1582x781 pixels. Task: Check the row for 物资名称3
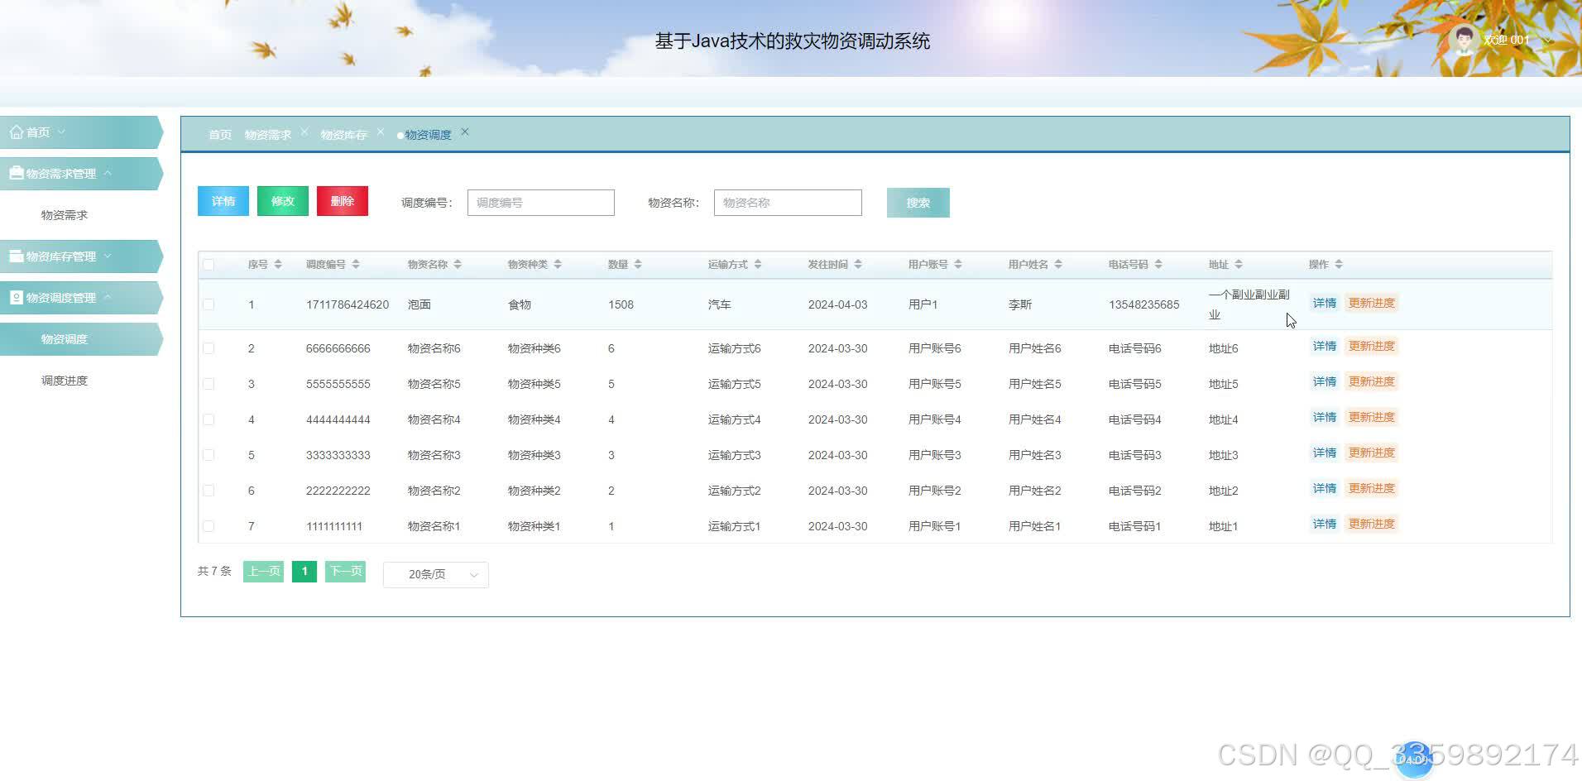(x=209, y=455)
